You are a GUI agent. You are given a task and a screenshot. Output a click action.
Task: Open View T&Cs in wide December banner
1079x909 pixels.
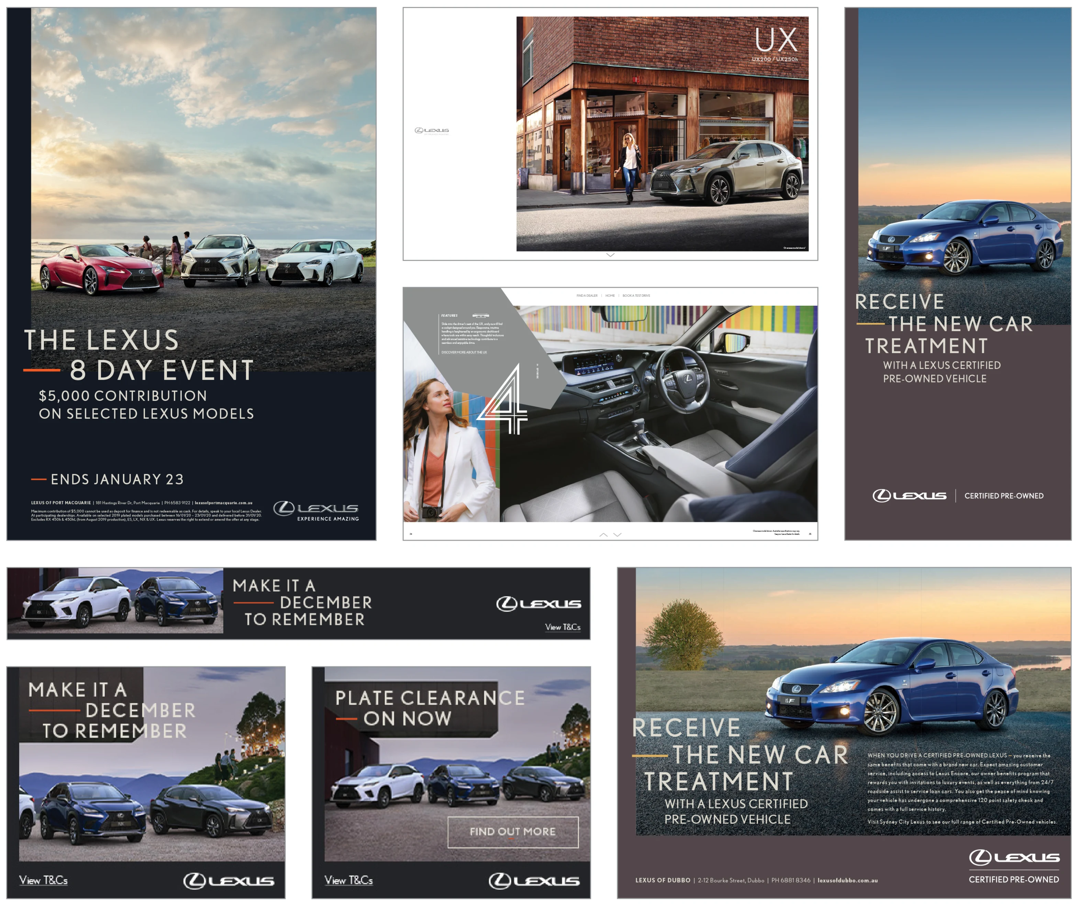click(x=563, y=627)
